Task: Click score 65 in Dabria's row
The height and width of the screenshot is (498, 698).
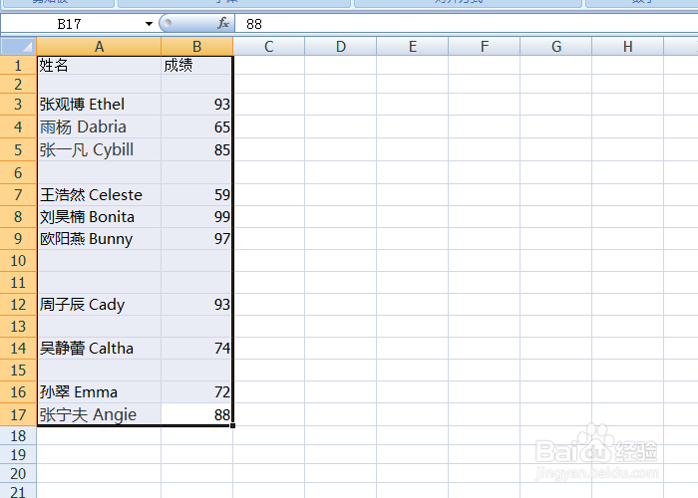Action: pyautogui.click(x=196, y=126)
